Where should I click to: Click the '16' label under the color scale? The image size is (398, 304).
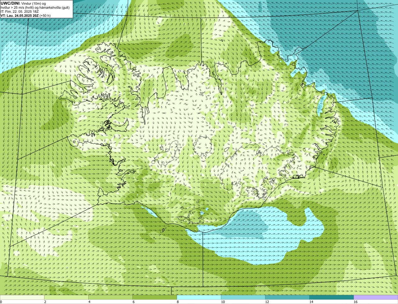pyautogui.click(x=356, y=302)
